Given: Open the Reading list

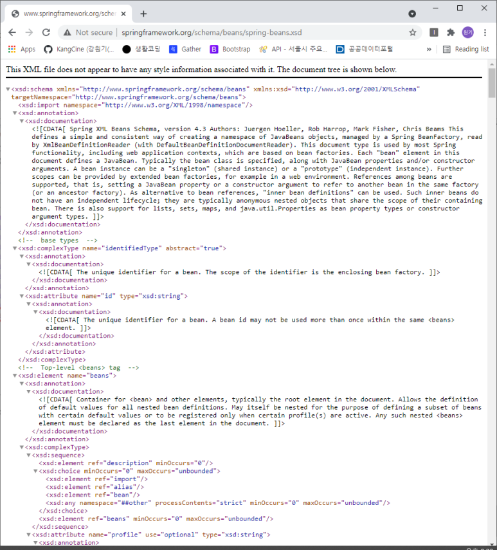Looking at the screenshot, I should [465, 49].
